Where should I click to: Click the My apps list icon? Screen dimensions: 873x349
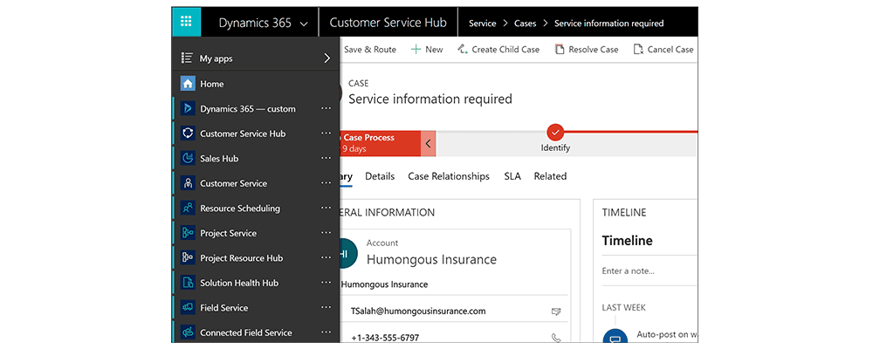pos(187,58)
